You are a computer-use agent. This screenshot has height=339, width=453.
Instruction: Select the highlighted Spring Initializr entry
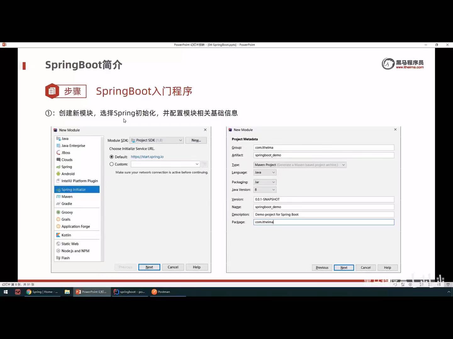click(77, 190)
